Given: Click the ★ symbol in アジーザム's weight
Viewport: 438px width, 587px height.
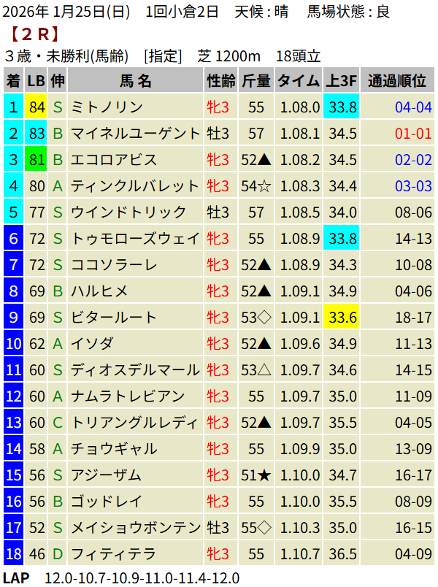Looking at the screenshot, I should 264,475.
